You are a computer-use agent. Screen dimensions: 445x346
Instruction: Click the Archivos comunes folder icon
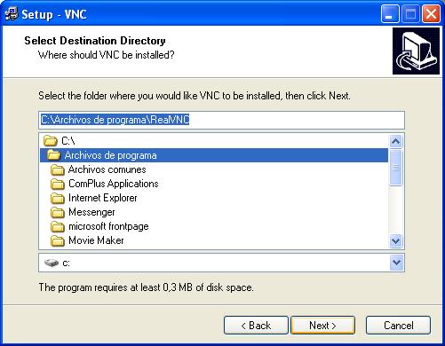(58, 169)
